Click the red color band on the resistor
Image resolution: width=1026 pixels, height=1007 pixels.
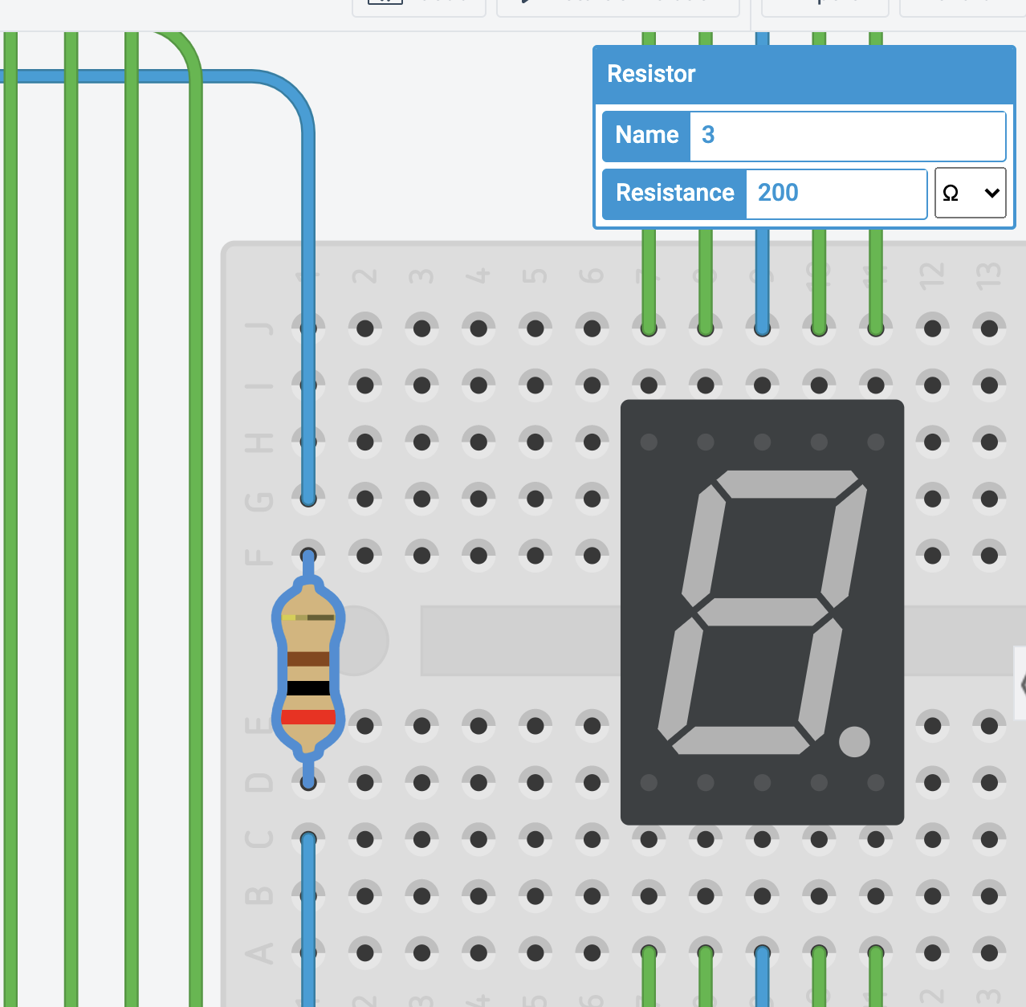point(308,716)
